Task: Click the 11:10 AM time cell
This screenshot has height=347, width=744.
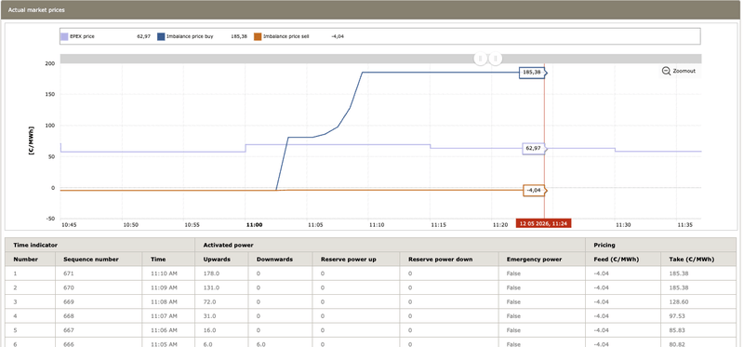Action: point(168,274)
